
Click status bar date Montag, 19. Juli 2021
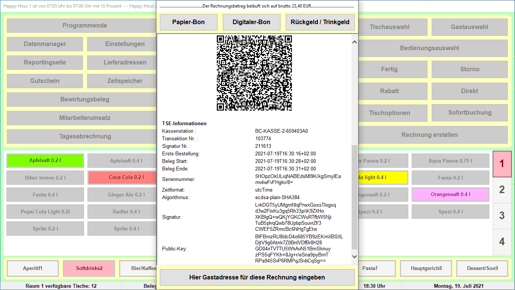coord(458,286)
